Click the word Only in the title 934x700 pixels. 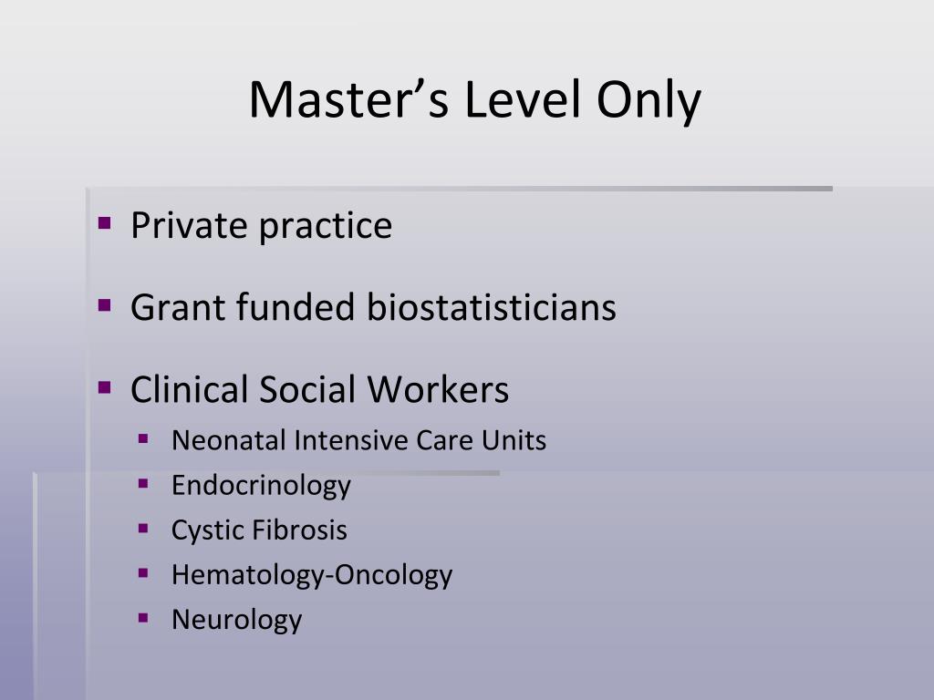[649, 101]
